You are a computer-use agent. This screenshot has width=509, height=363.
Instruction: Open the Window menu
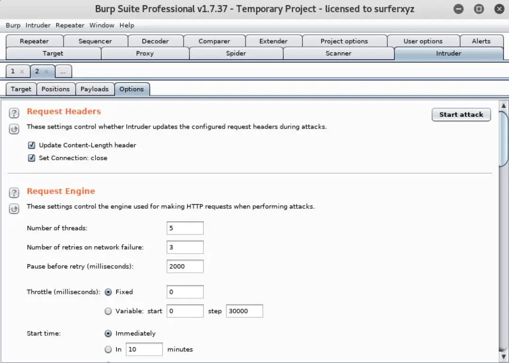click(102, 25)
